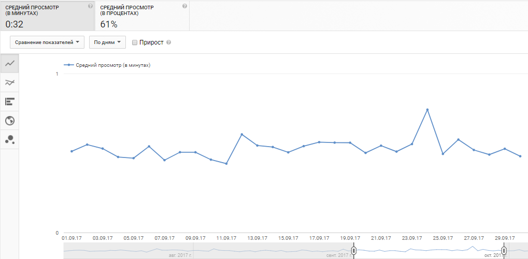Open the geographic map view globe icon
Viewport: 528px width, 259px height.
(9, 121)
